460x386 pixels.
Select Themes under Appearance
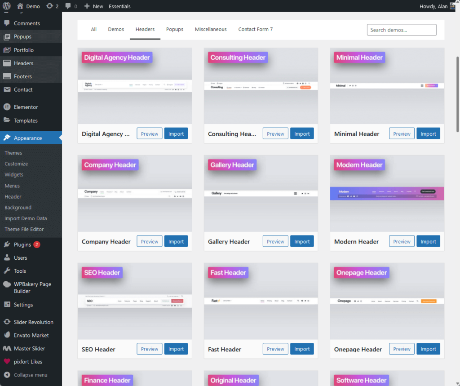tap(13, 153)
